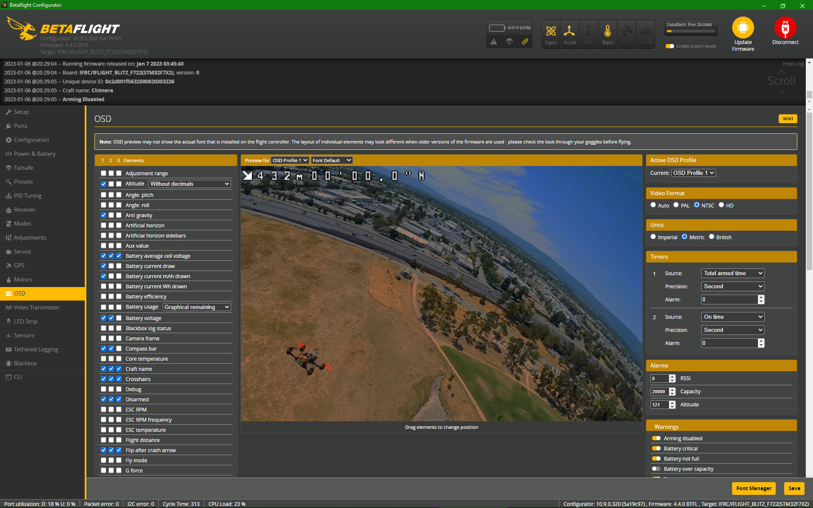This screenshot has height=508, width=813.
Task: Expand Timer 1 Source dropdown
Action: coord(733,273)
